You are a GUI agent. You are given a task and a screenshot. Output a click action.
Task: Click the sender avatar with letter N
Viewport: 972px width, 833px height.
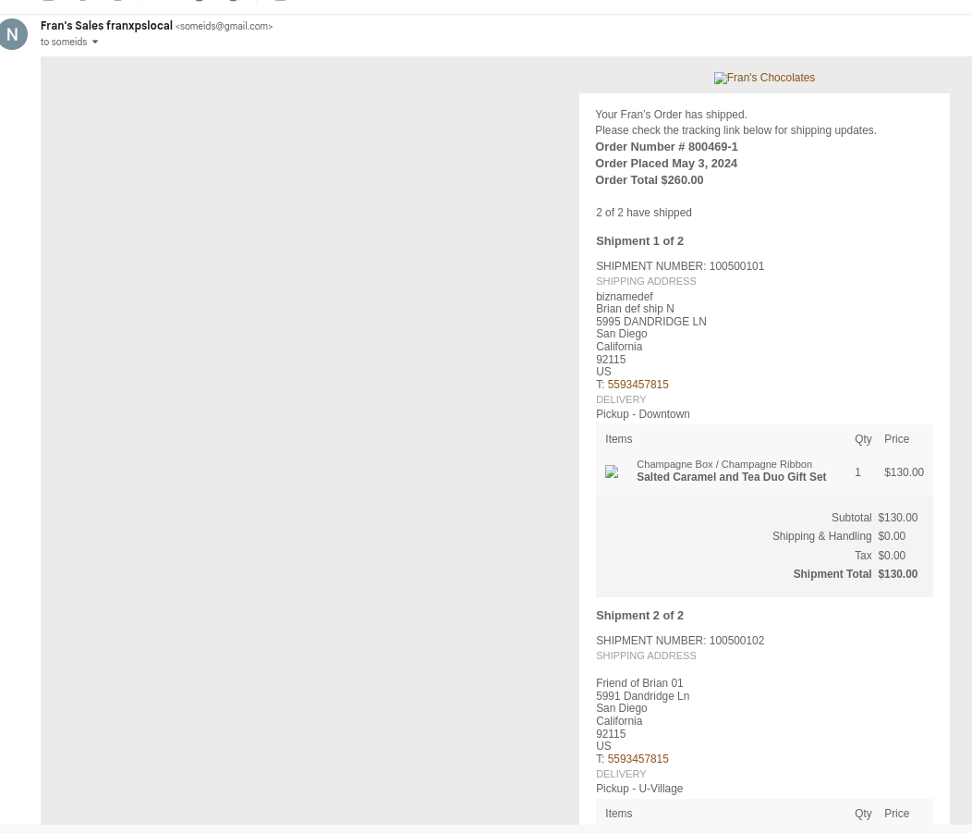13,34
